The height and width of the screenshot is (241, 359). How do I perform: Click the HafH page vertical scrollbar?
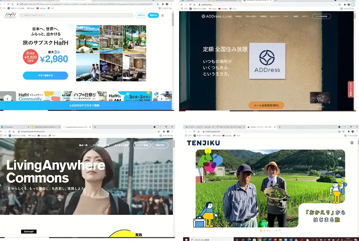point(173,20)
